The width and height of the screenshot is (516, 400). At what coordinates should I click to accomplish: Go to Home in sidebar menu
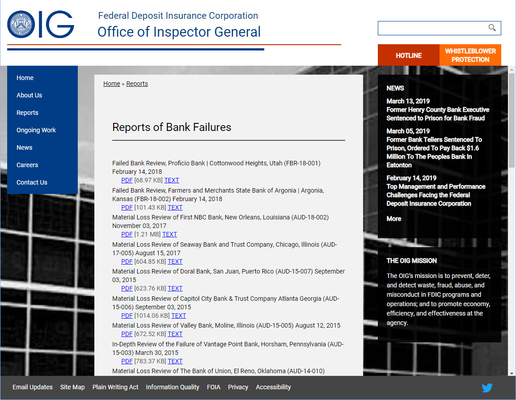point(25,78)
